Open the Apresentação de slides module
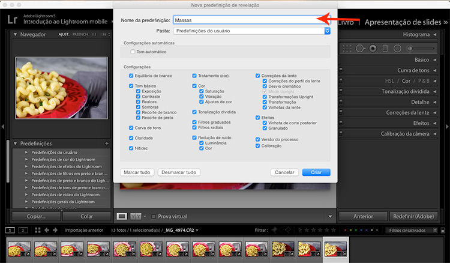This screenshot has height=263, width=450. [x=406, y=22]
